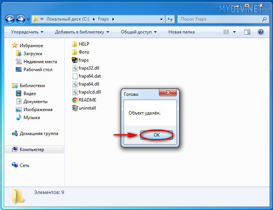This screenshot has height=210, width=273.
Task: Change view with the view icon
Action: (226, 32)
